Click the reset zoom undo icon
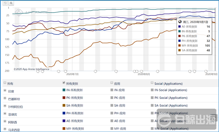The height and width of the screenshot is (132, 219). (5, 3)
